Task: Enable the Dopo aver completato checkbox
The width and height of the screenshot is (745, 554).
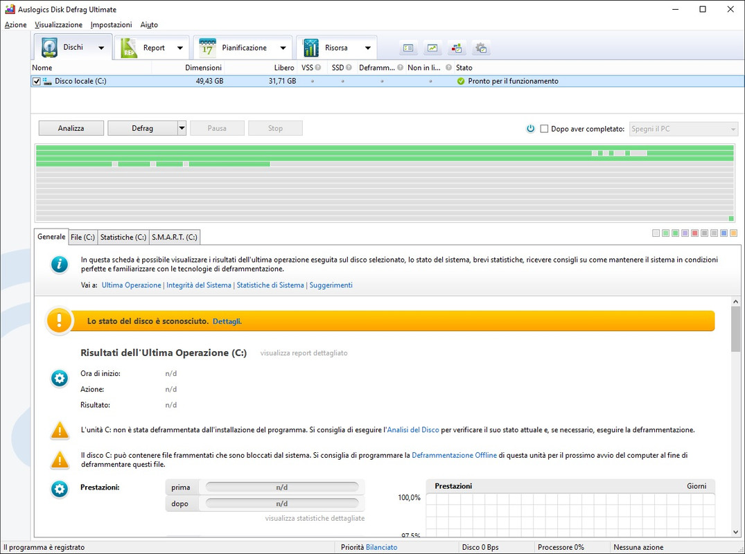Action: [545, 129]
